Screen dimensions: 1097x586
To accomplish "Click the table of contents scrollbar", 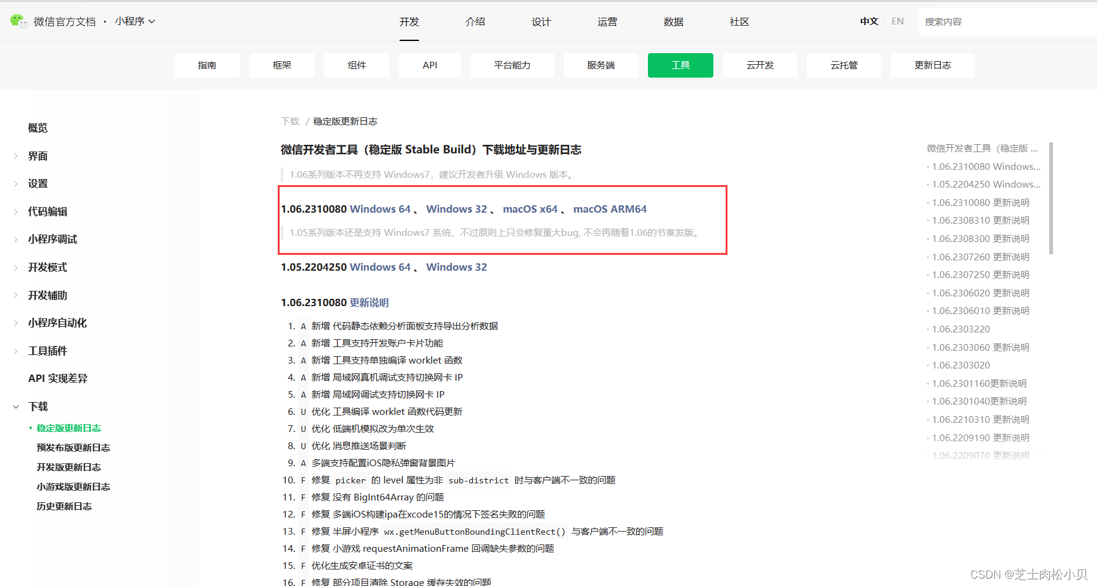I will tap(1051, 198).
